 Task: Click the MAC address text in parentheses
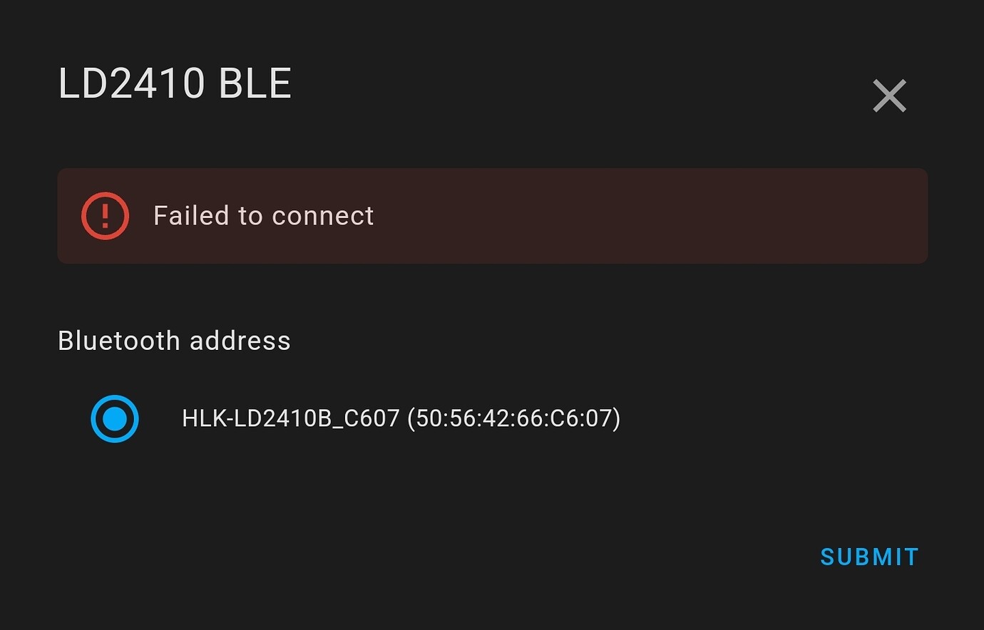513,419
